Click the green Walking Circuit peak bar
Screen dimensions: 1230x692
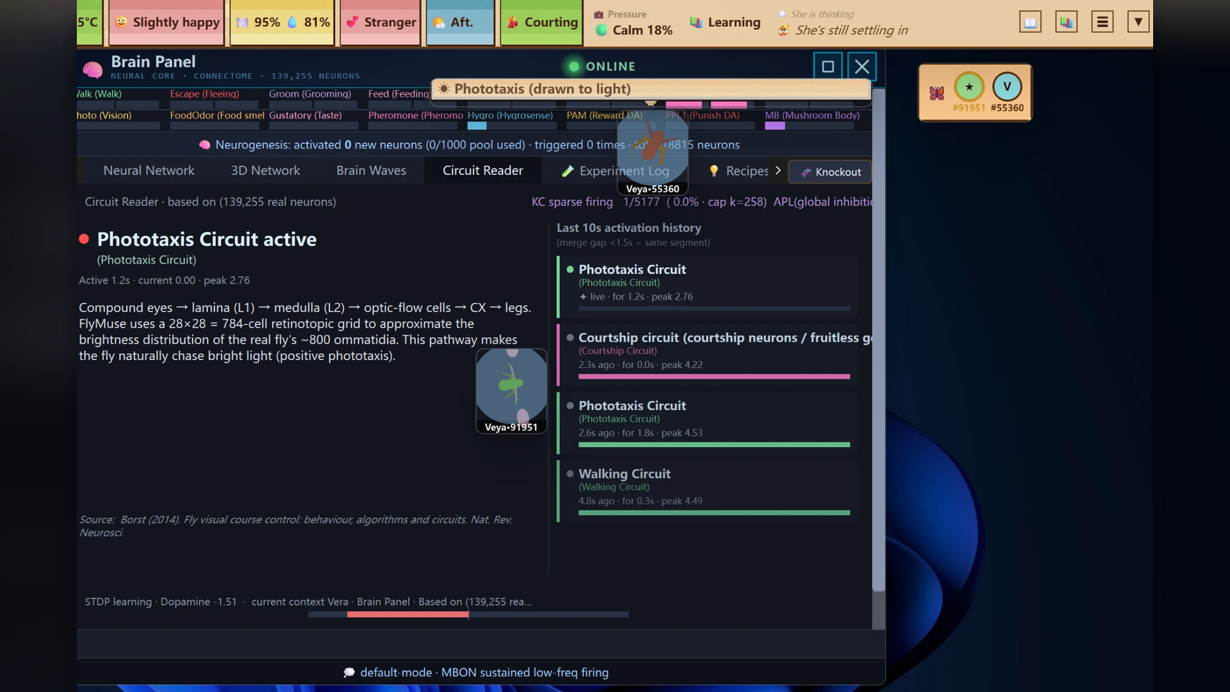coord(714,513)
